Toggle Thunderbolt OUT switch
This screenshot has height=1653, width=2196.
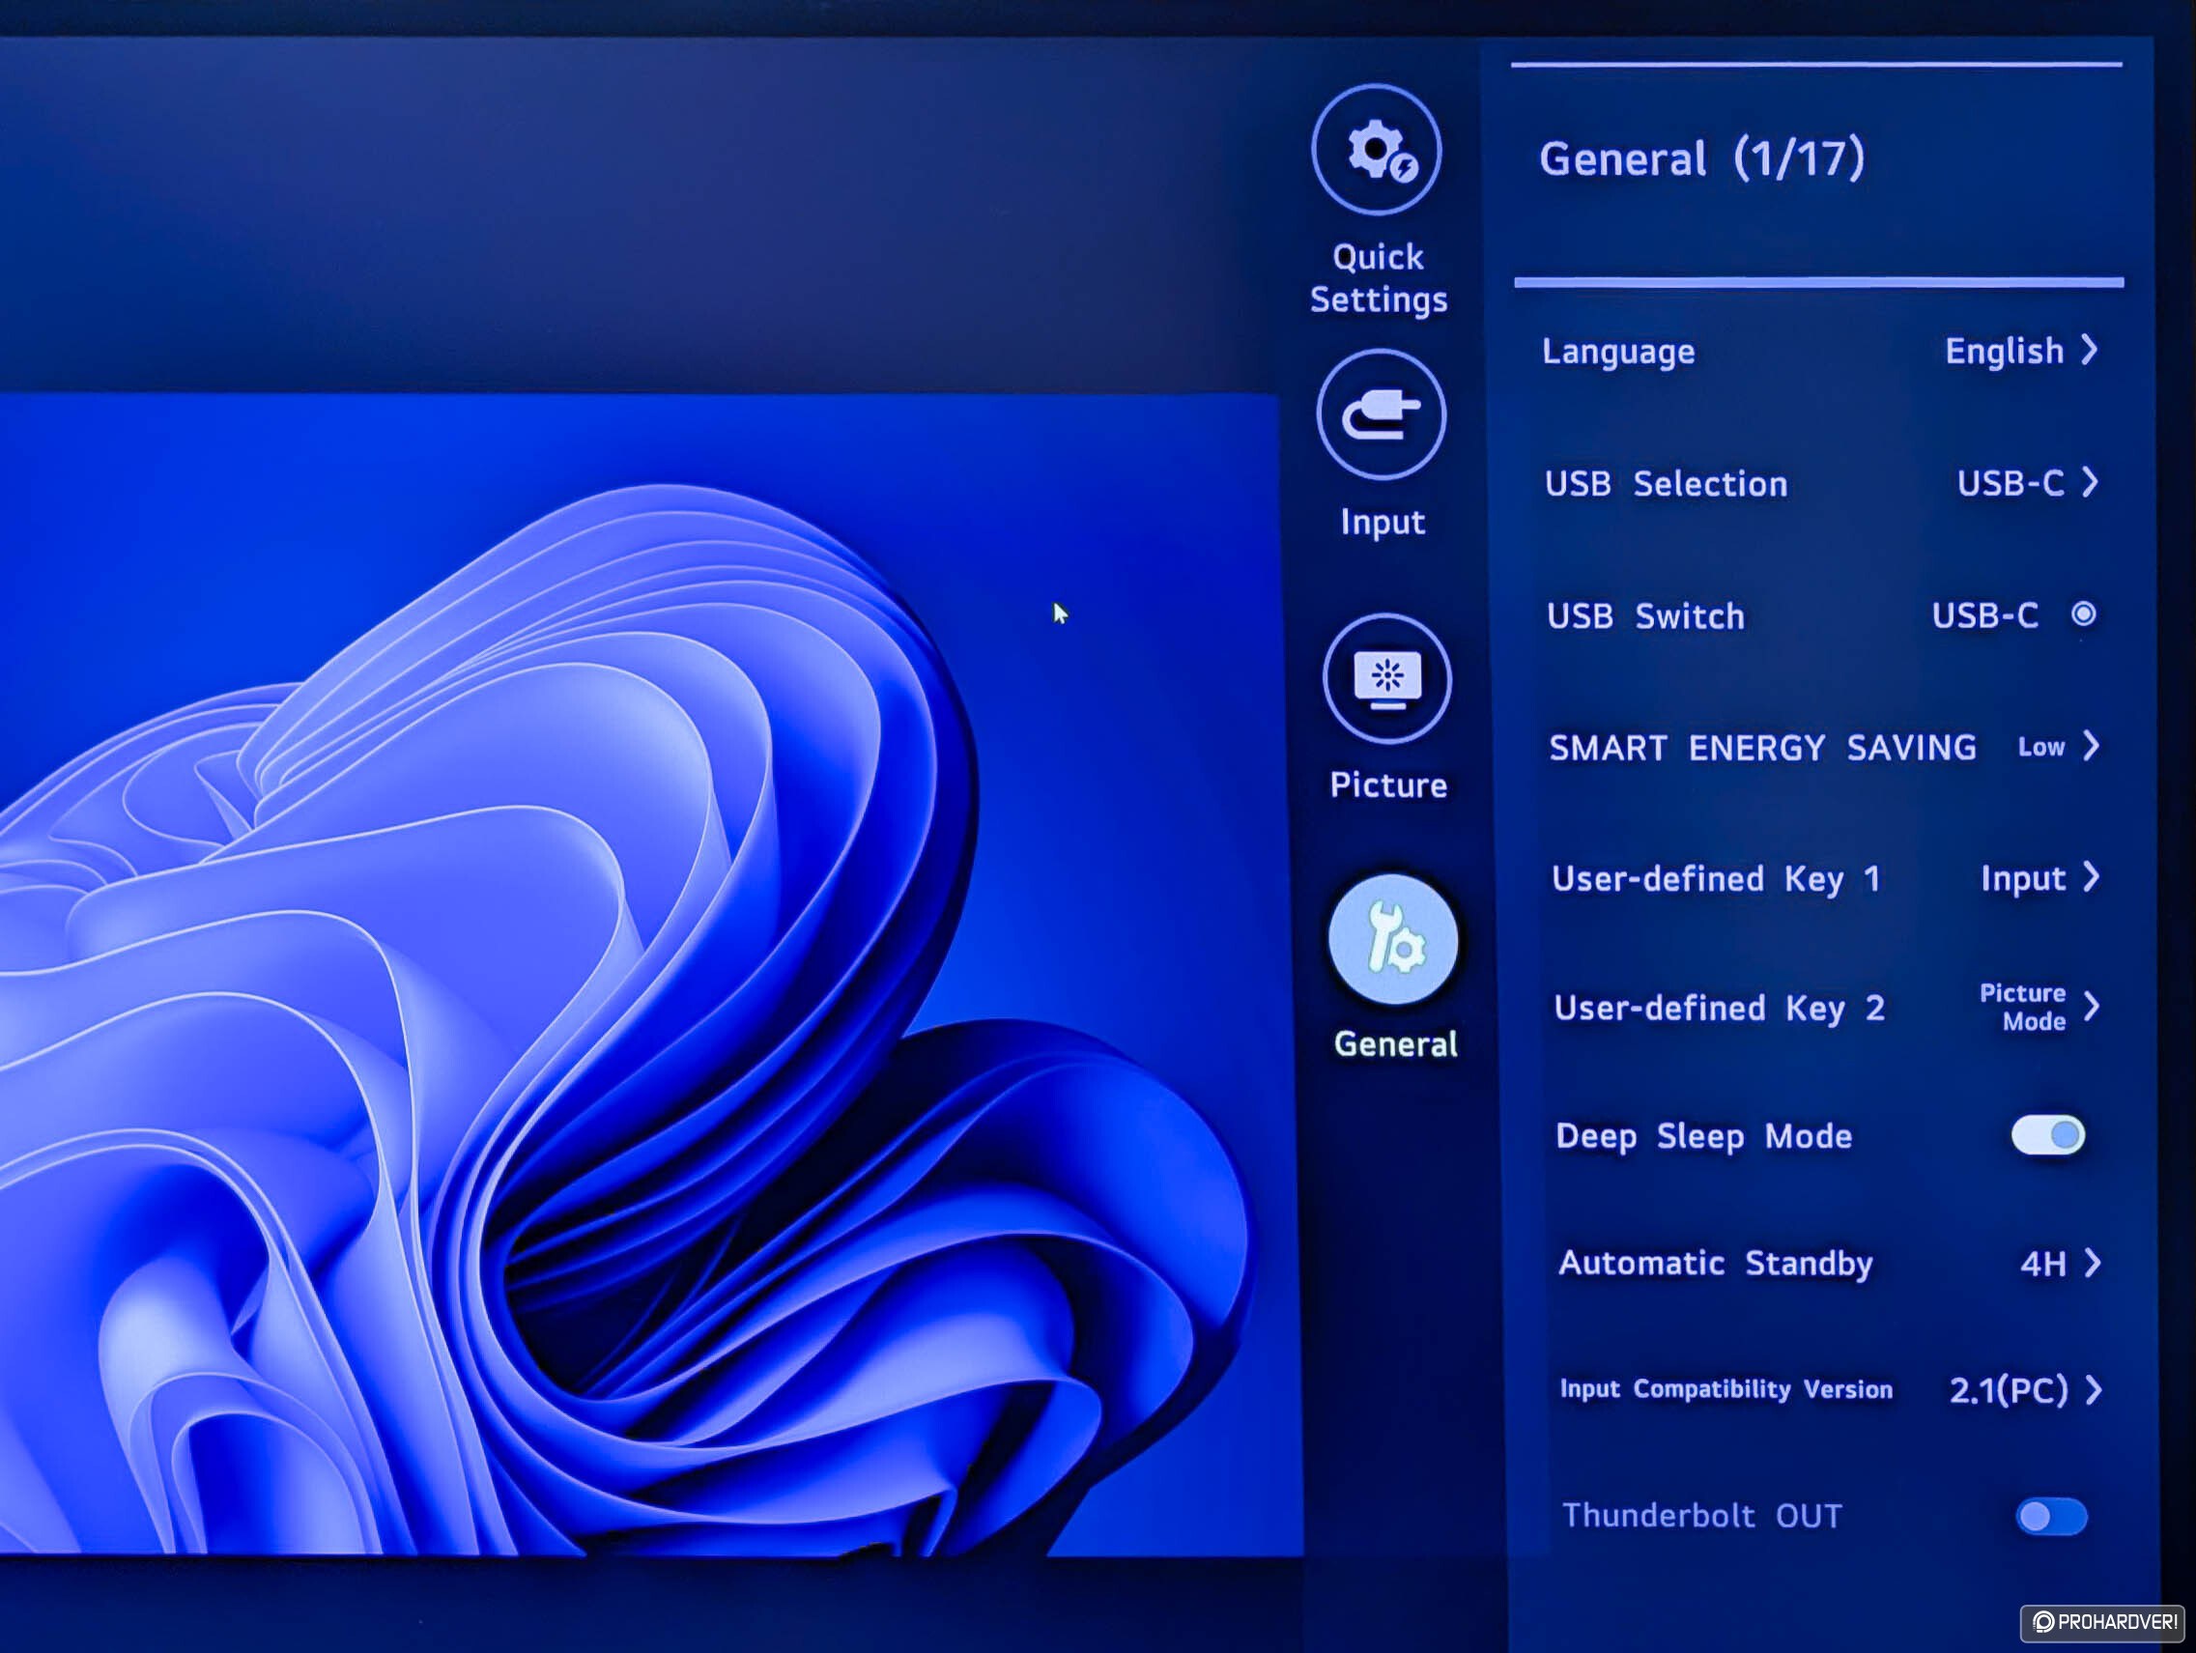pyautogui.click(x=2051, y=1516)
